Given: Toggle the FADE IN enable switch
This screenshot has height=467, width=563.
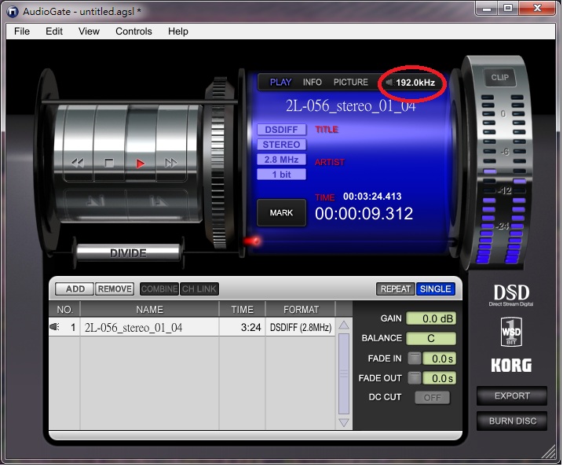Looking at the screenshot, I should click(415, 359).
